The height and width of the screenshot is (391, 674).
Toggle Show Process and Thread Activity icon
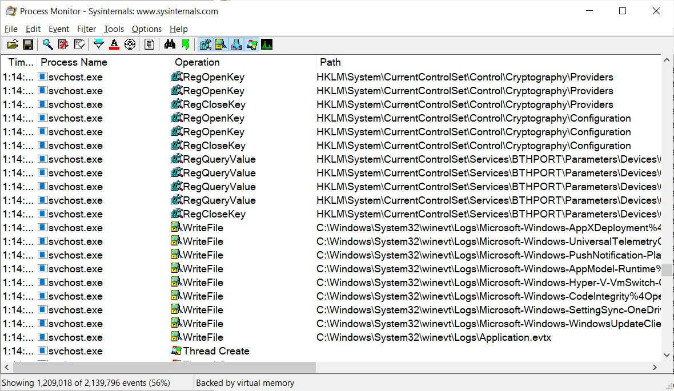[x=252, y=45]
